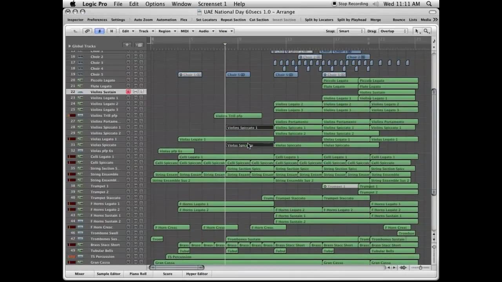
Task: Open the Apple menu
Action: (x=73, y=4)
